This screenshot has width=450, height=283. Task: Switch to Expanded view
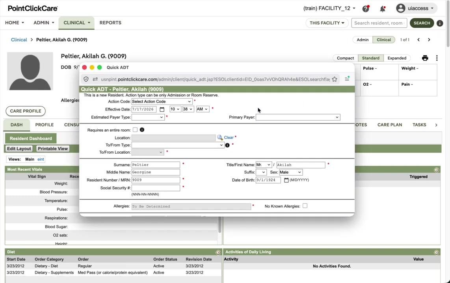click(x=397, y=58)
